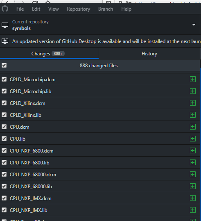This screenshot has height=221, width=201.
Task: Open the Help menu
Action: (x=126, y=9)
